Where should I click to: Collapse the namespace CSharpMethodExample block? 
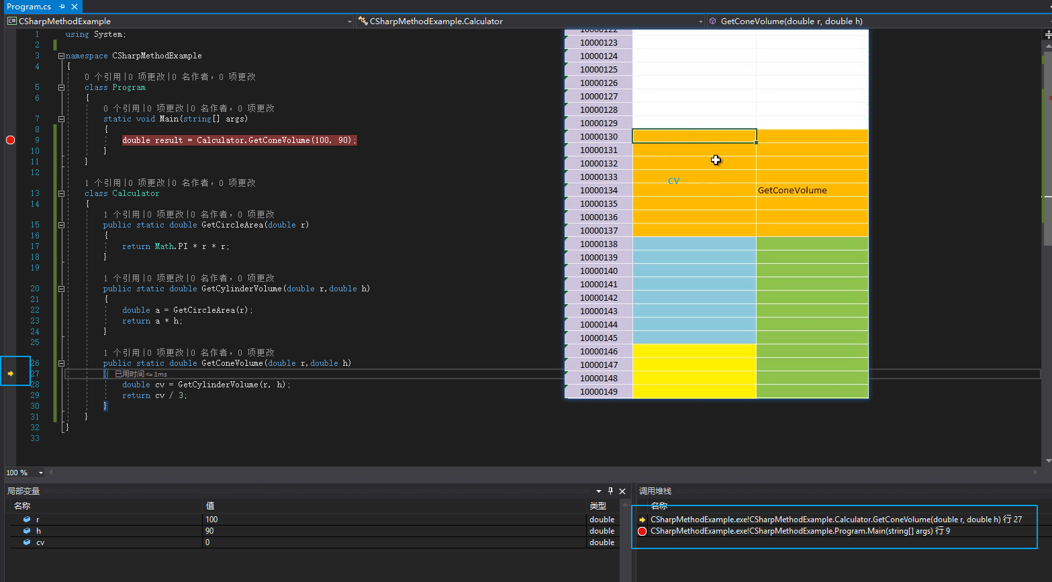pos(61,56)
